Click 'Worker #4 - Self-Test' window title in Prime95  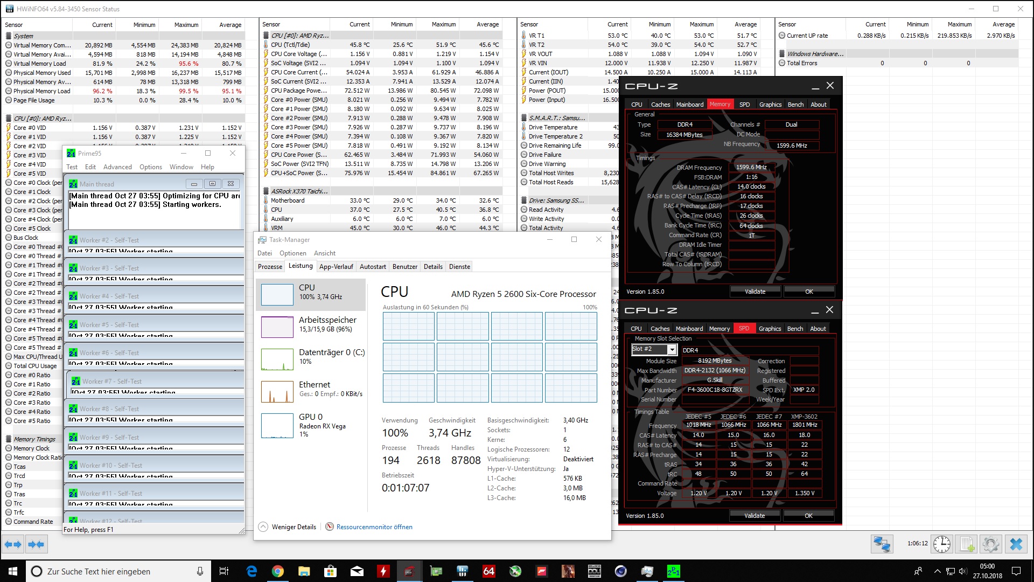(x=109, y=296)
